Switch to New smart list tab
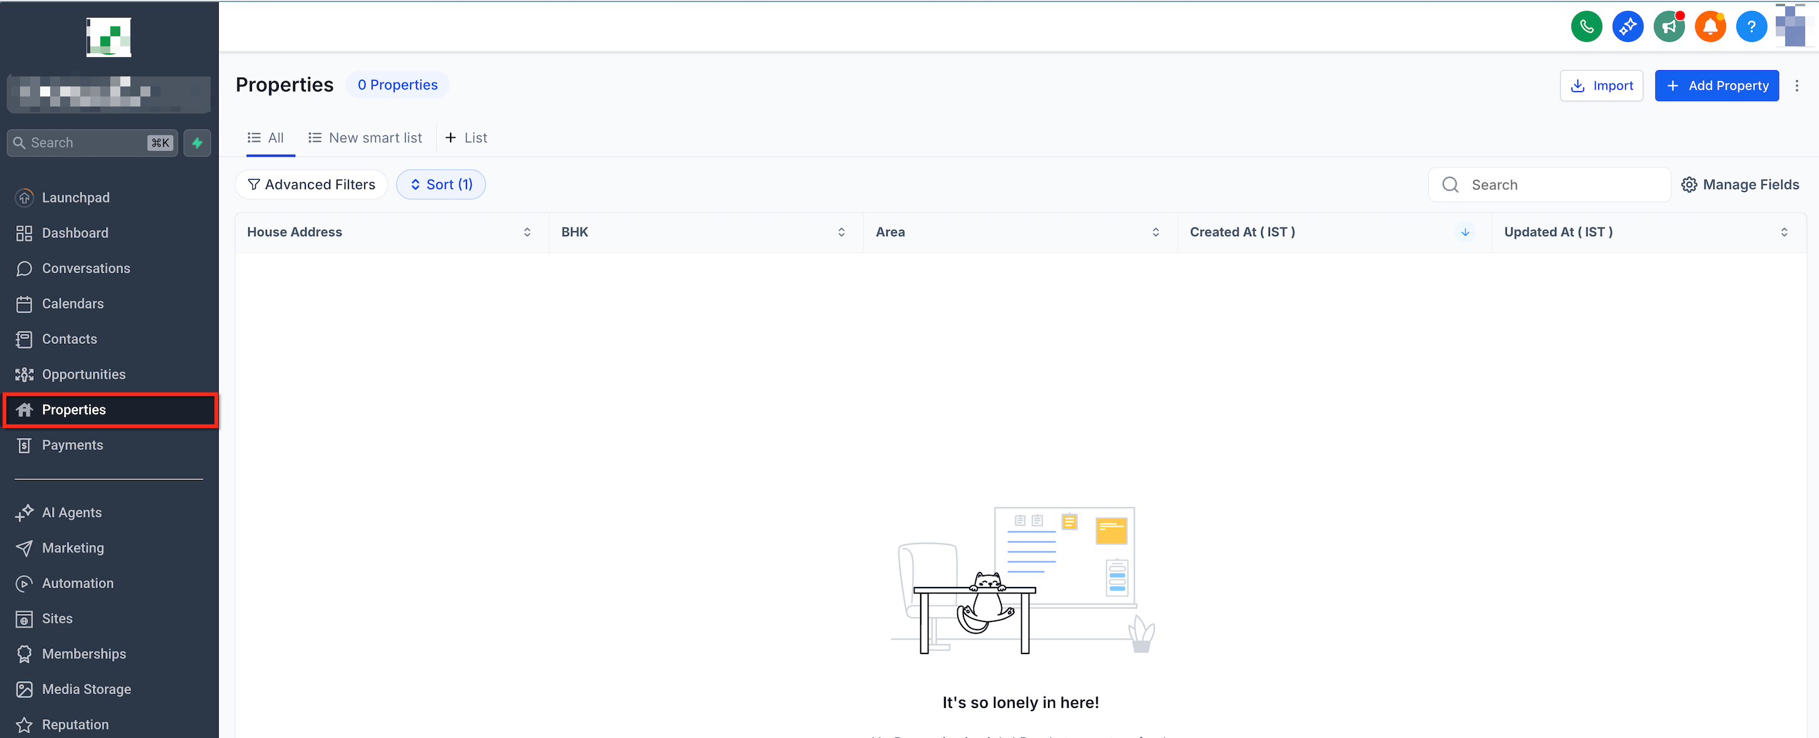This screenshot has height=738, width=1819. (x=365, y=138)
